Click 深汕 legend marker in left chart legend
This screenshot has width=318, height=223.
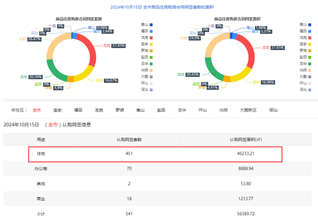[x=151, y=89]
